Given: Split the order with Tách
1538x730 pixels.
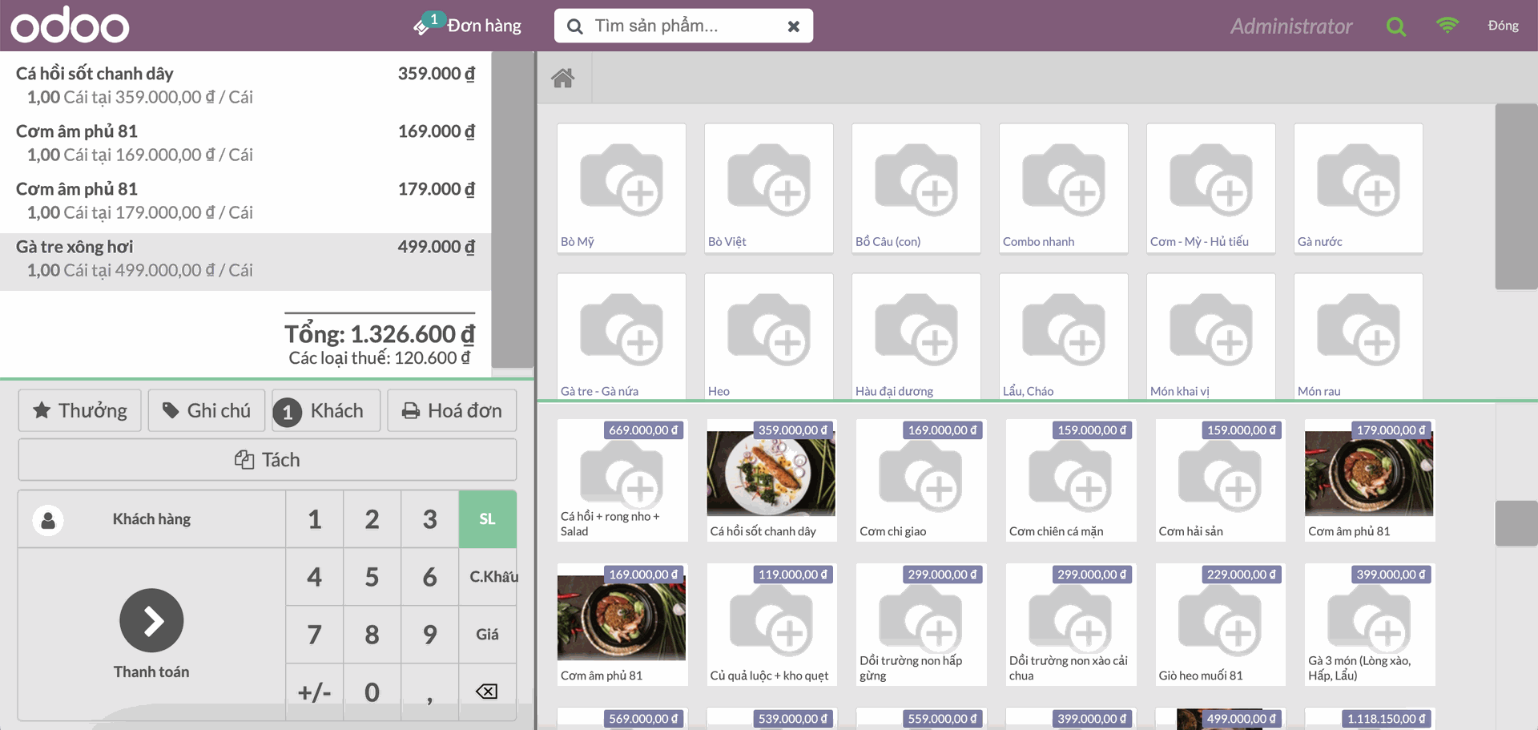Looking at the screenshot, I should pyautogui.click(x=268, y=459).
